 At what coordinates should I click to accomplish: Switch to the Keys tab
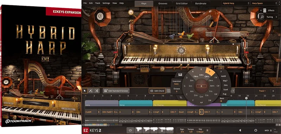(144, 3)
